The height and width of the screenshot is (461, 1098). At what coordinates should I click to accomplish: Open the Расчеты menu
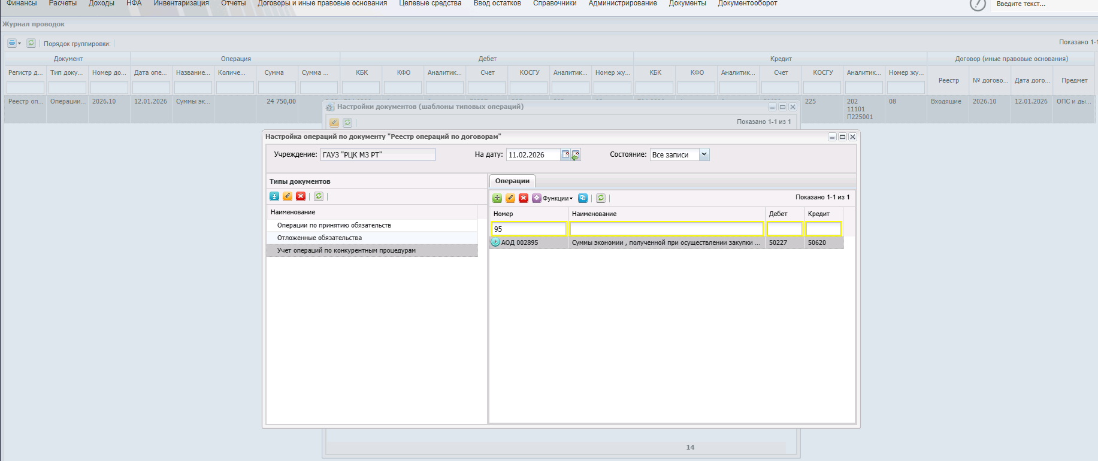point(63,4)
